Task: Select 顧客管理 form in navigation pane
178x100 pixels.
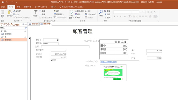Action: coord(14,40)
